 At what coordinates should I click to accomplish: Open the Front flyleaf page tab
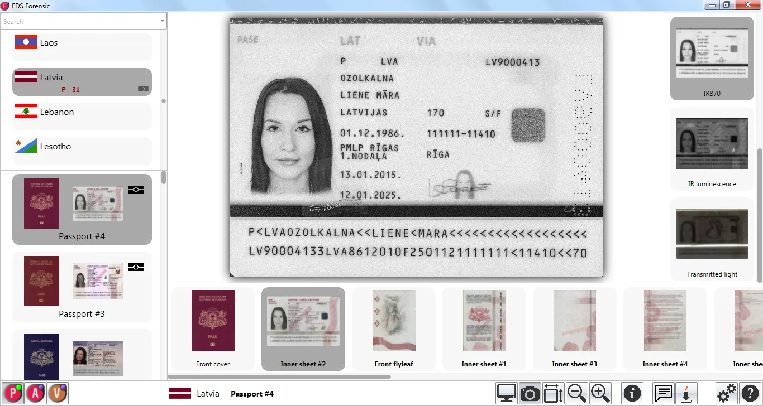coord(394,328)
